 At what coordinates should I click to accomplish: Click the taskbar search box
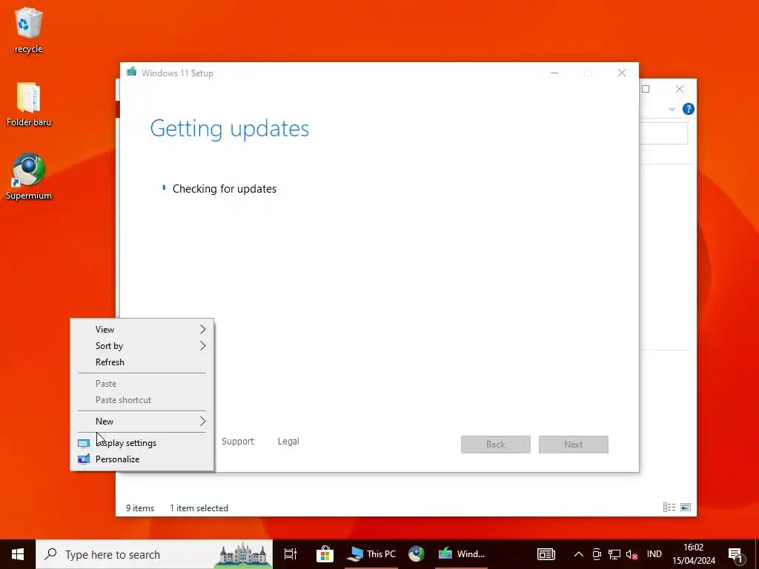click(x=154, y=554)
